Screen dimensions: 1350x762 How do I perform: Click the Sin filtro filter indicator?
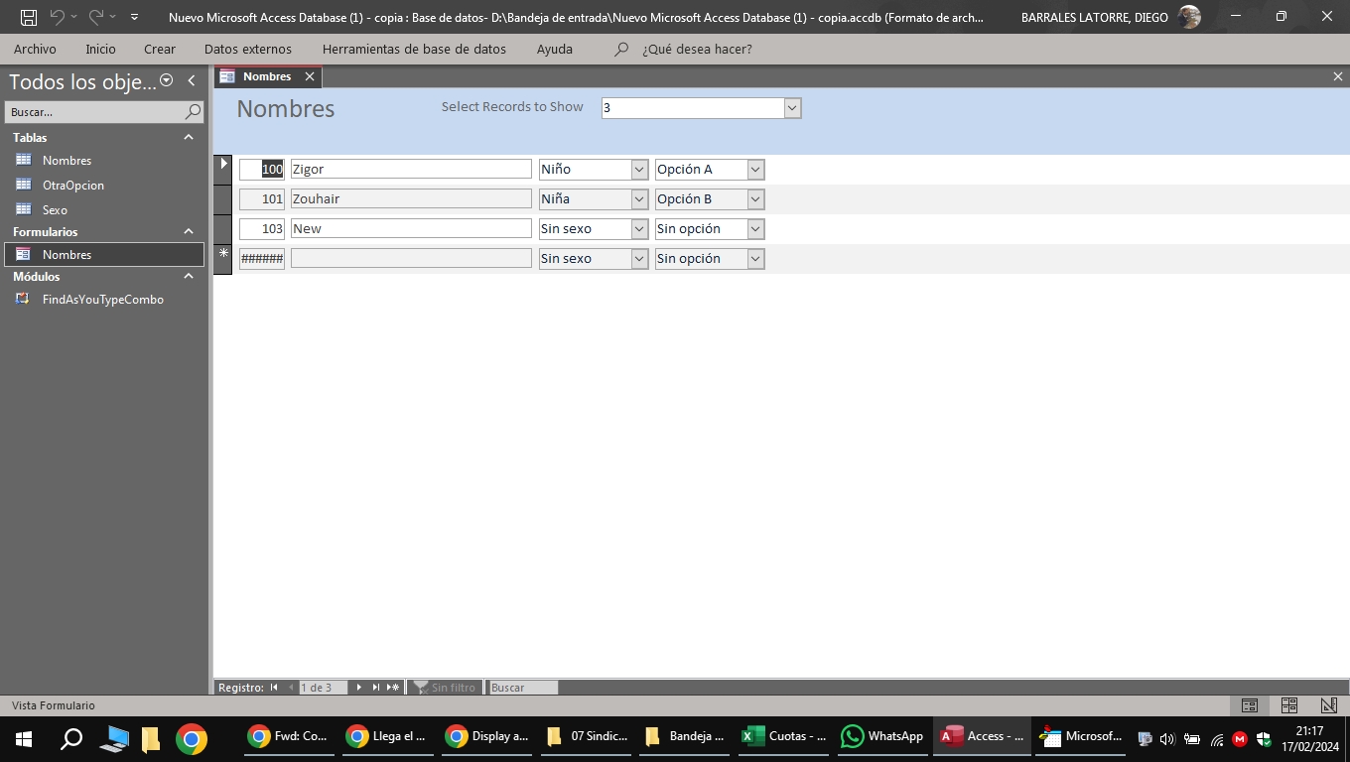[x=445, y=687]
